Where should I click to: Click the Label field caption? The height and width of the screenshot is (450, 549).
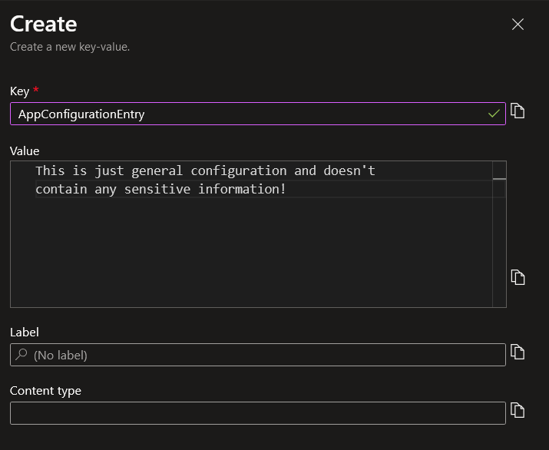click(24, 333)
